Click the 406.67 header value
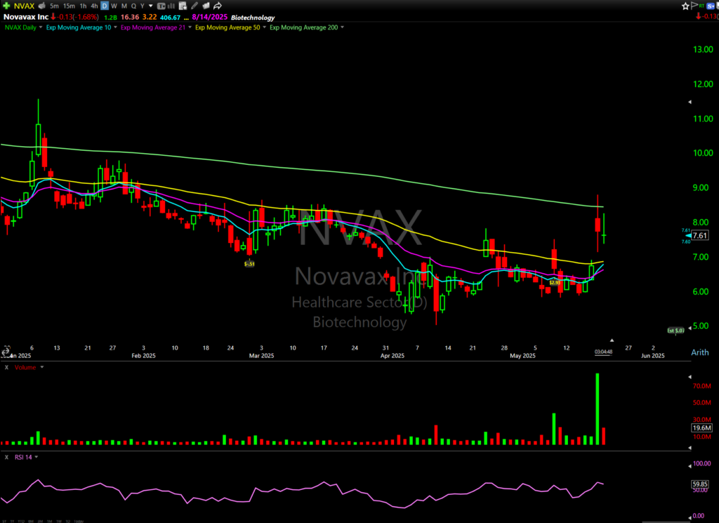 pyautogui.click(x=170, y=18)
